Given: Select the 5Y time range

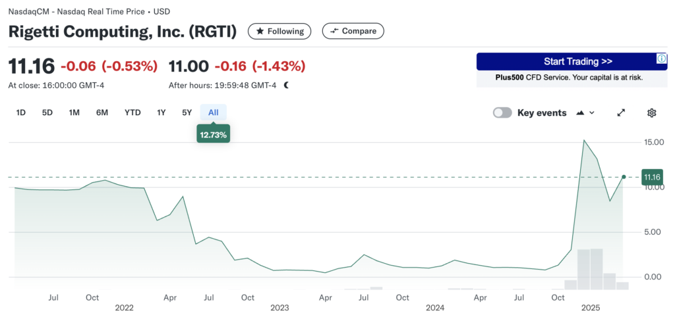Looking at the screenshot, I should [x=187, y=112].
